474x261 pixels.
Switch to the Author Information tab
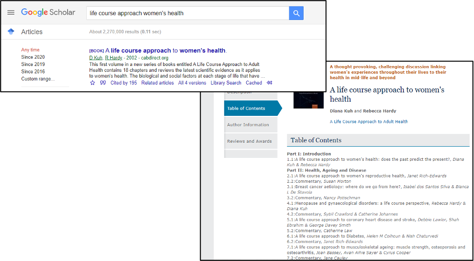point(251,125)
